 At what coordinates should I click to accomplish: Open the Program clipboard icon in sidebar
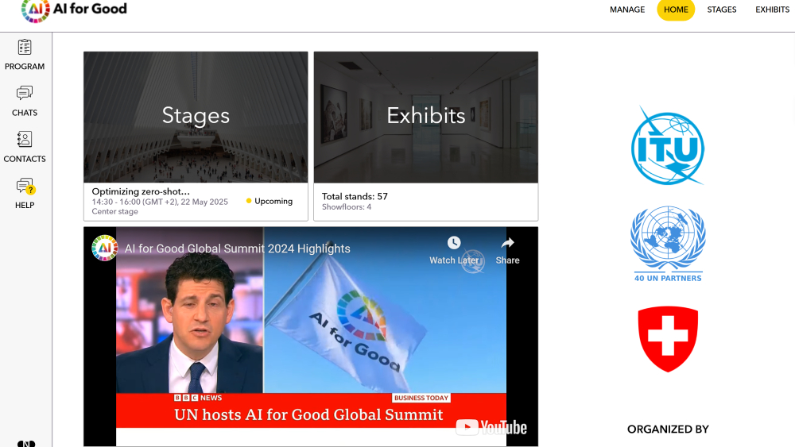[25, 48]
